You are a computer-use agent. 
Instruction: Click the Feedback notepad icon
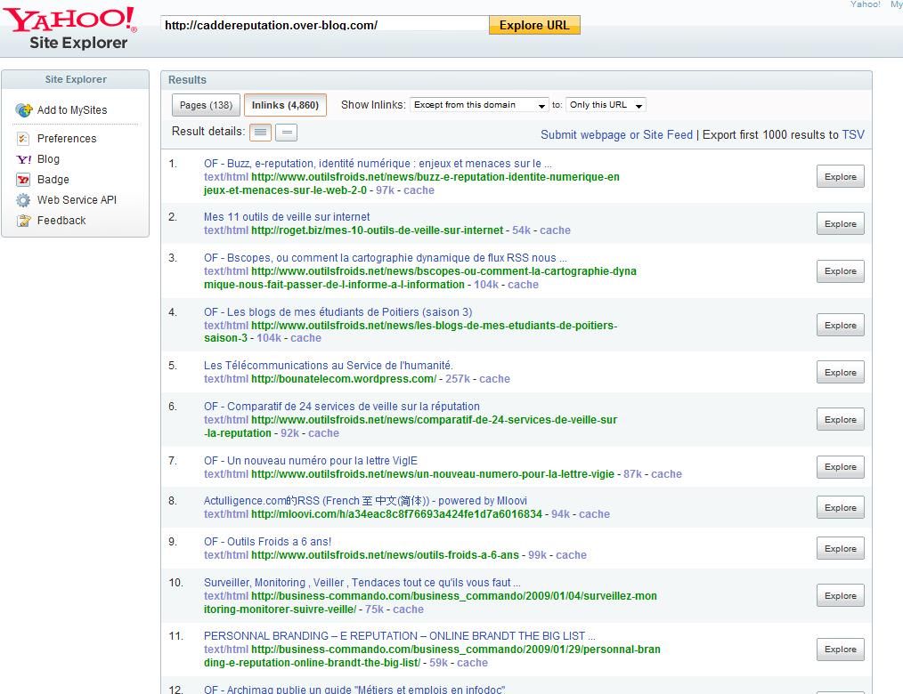coord(24,221)
